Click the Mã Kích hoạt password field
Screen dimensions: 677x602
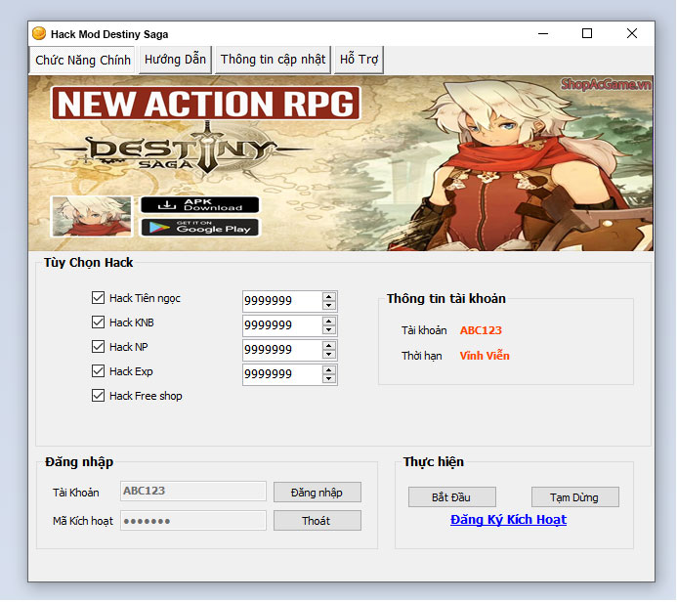click(x=193, y=521)
